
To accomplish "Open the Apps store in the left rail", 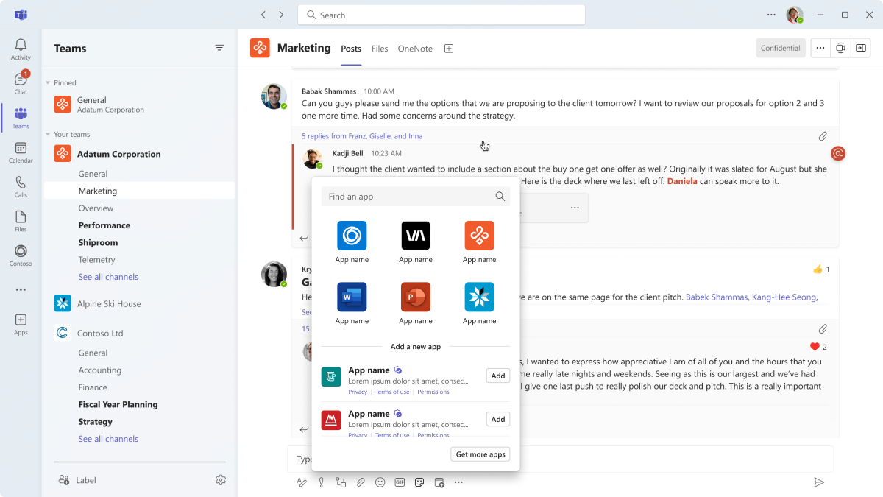I will click(21, 324).
